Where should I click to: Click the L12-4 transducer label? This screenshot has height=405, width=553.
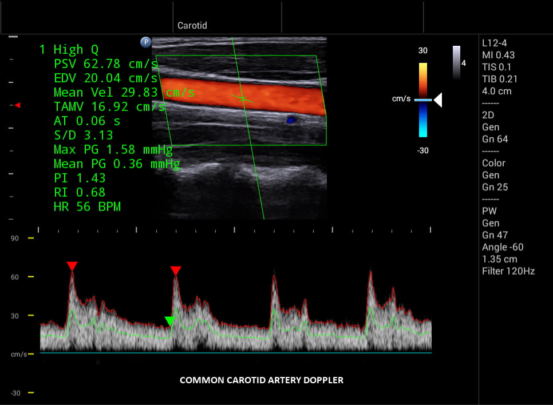pos(494,43)
